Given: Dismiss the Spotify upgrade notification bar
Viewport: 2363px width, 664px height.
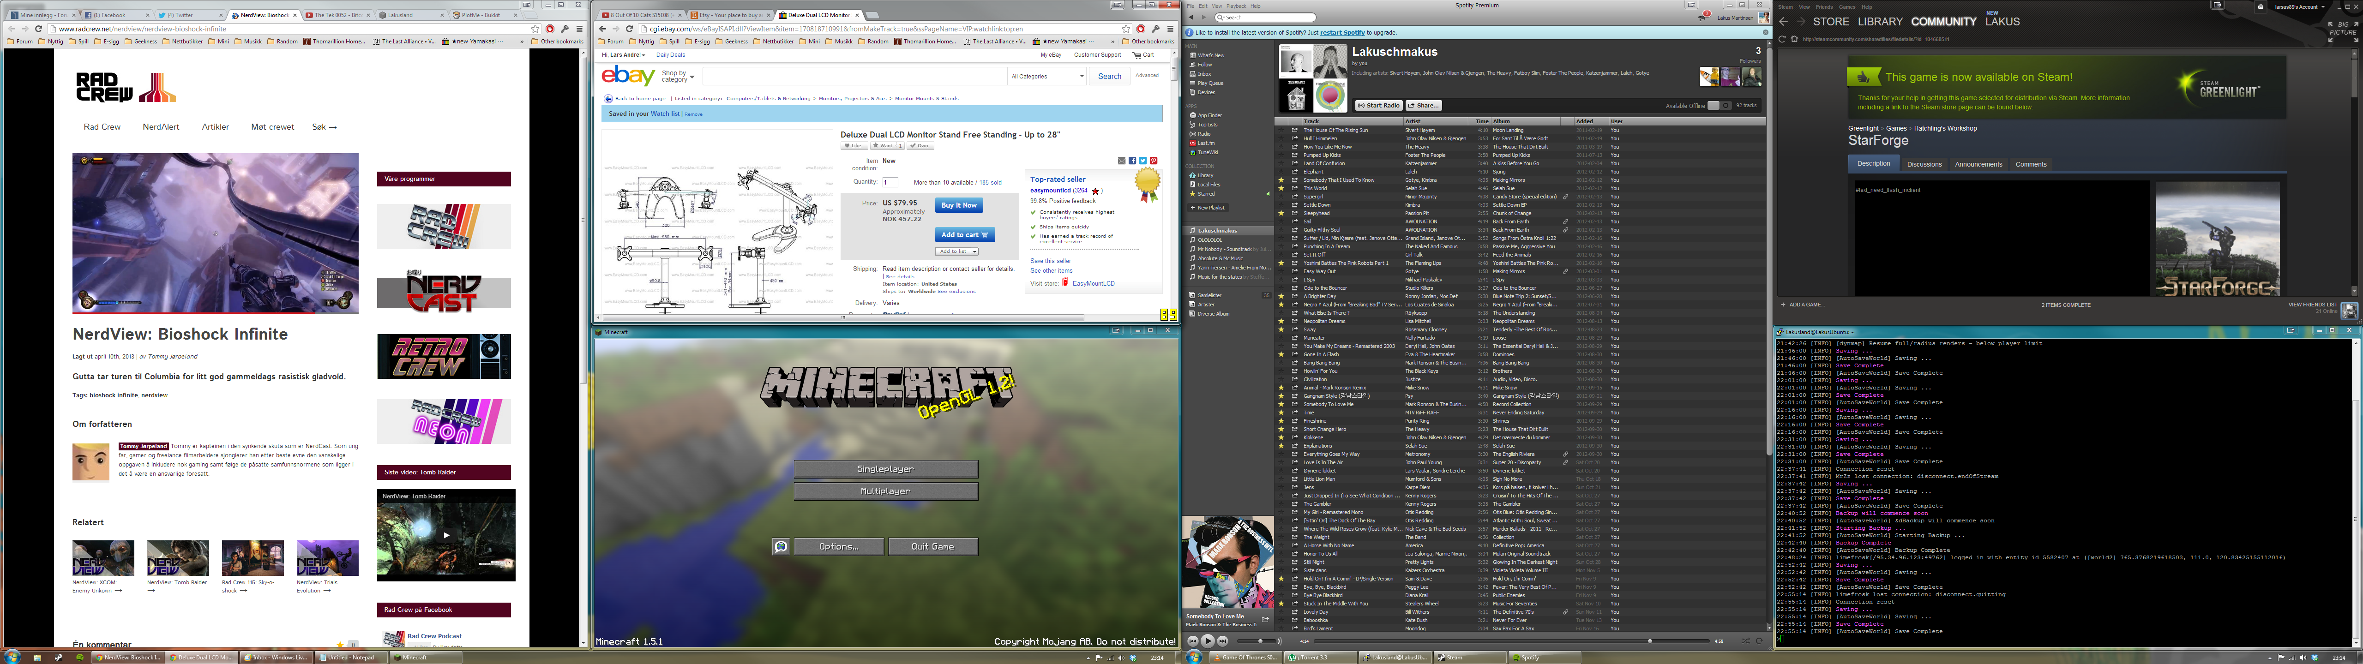Looking at the screenshot, I should [1765, 32].
